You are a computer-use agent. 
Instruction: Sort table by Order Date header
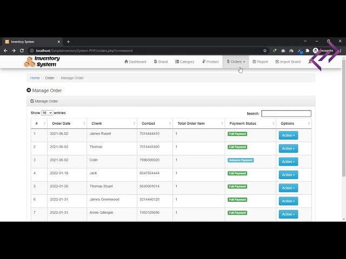point(67,124)
